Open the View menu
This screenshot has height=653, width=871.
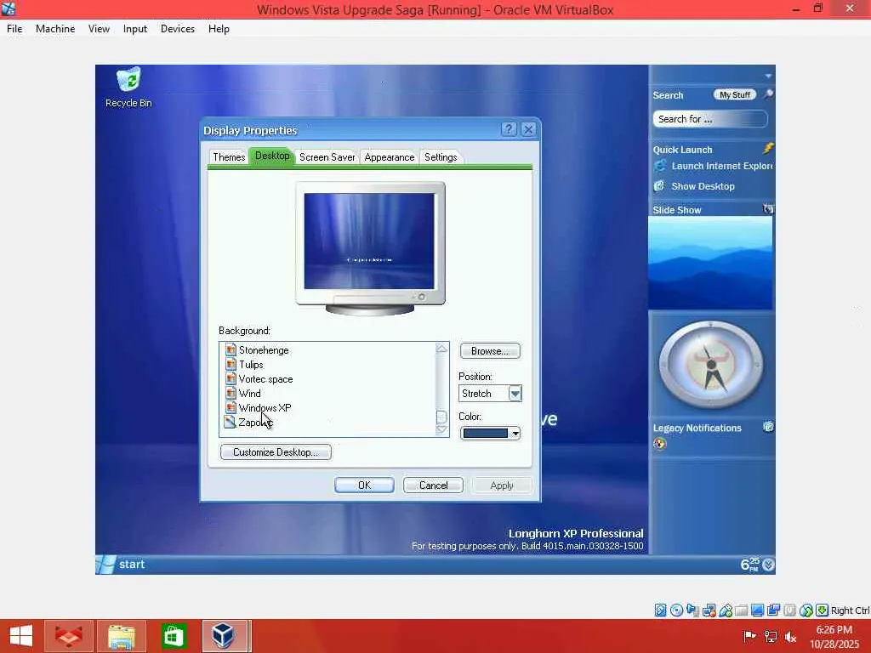99,29
